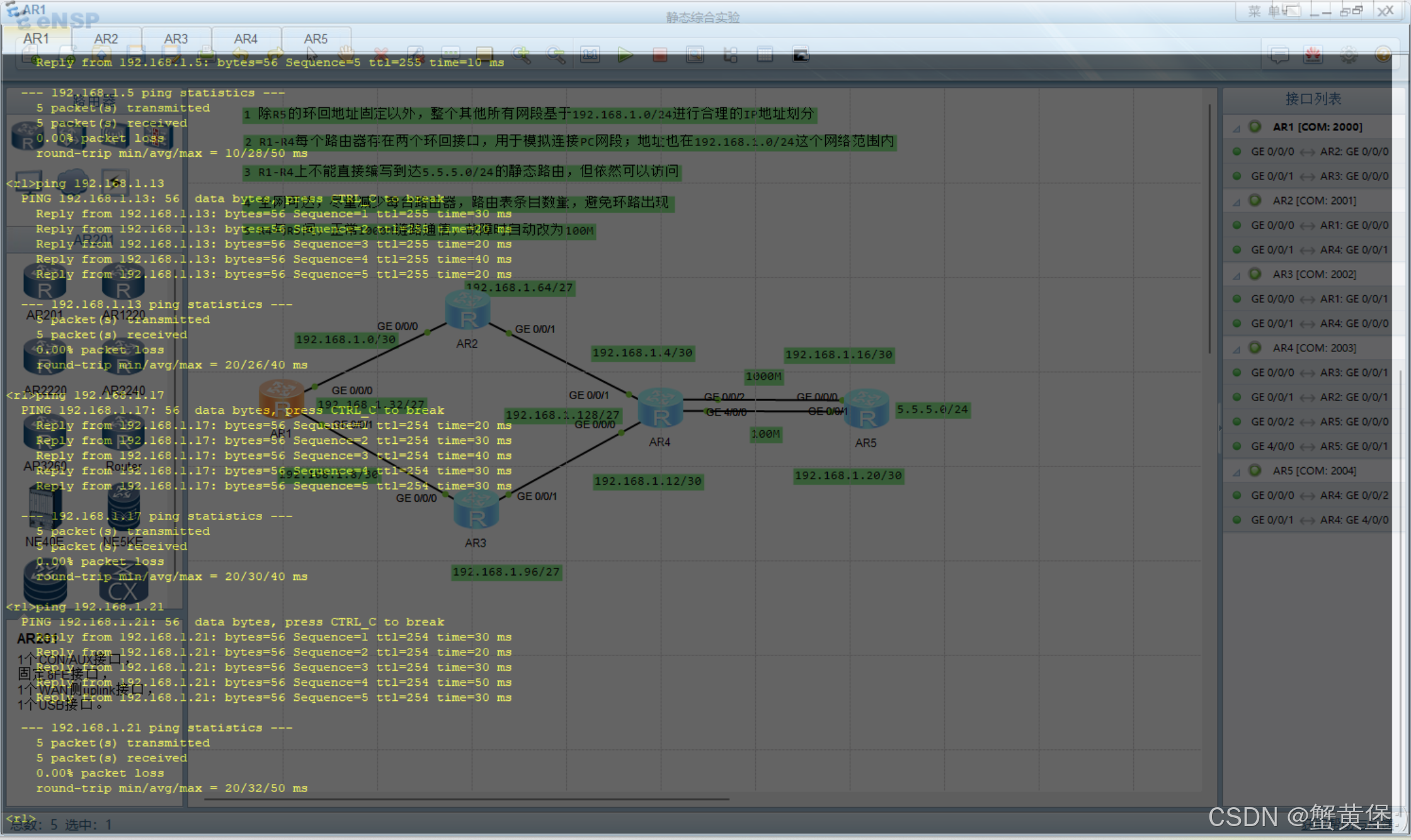Collapse the AR3 [COM: 2002] interface group

[x=1237, y=275]
